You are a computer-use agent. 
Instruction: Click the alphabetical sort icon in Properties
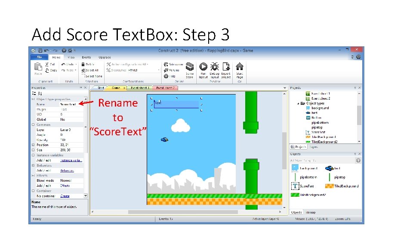pyautogui.click(x=40, y=93)
